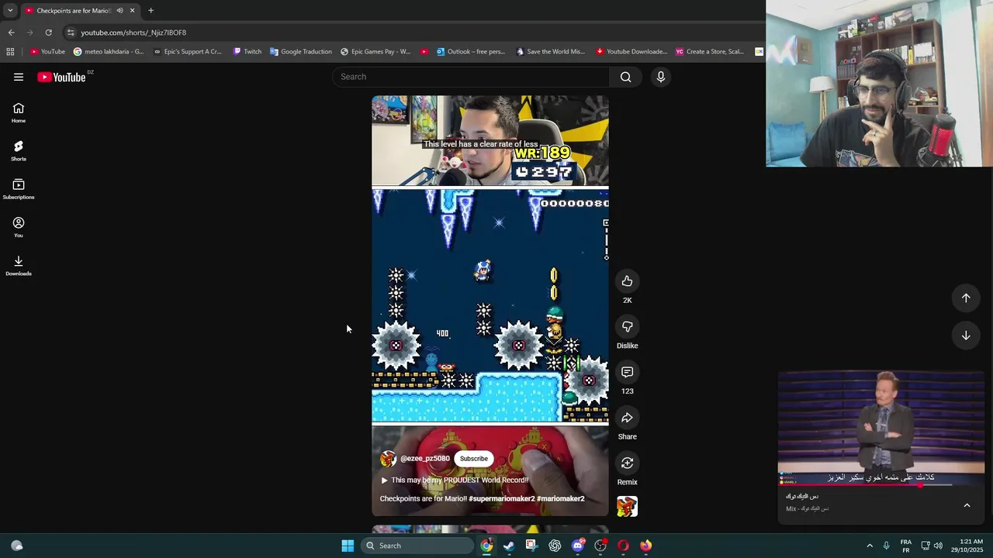The width and height of the screenshot is (993, 558).
Task: Start voice search with microphone icon
Action: [661, 77]
